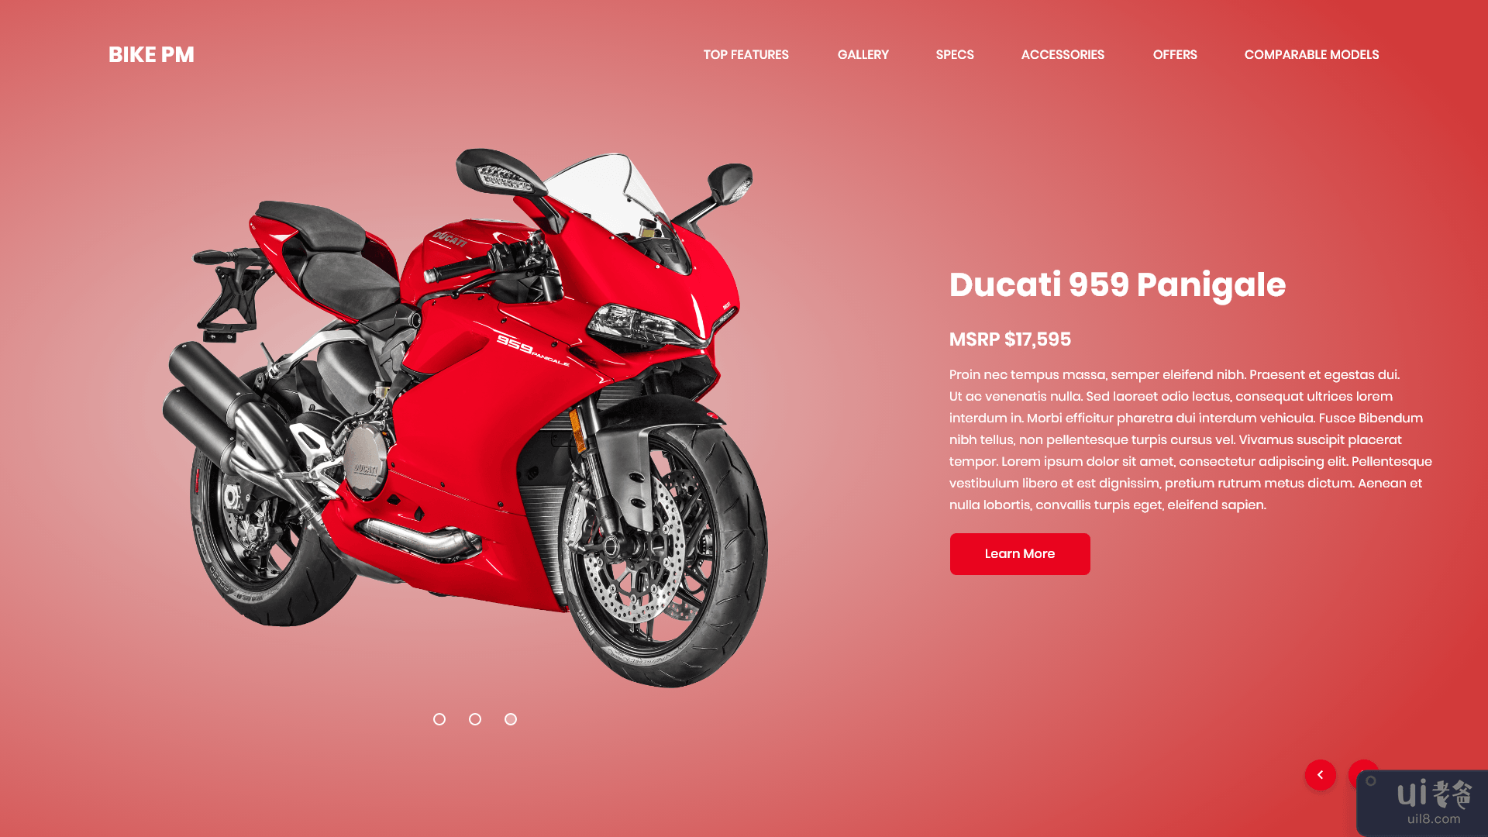The image size is (1488, 837).
Task: Expand the ACCESSORIES navigation menu item
Action: [x=1063, y=54]
